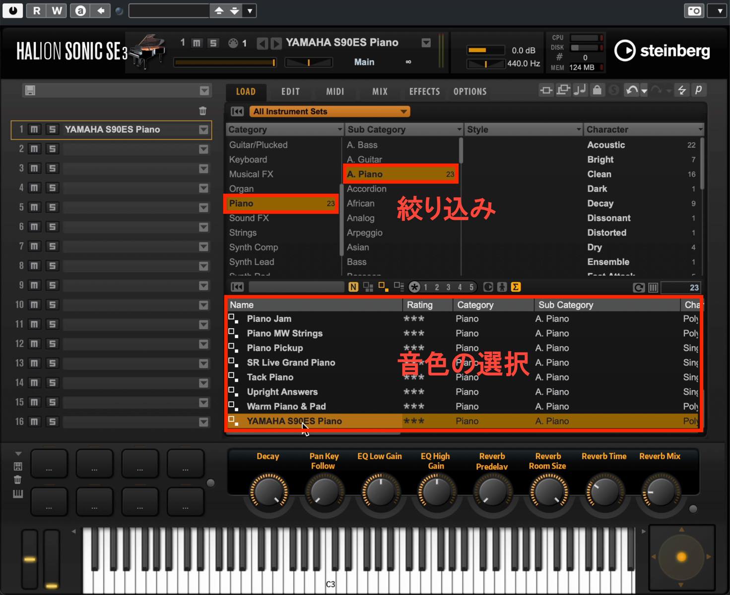Click the trash icon above slot list
730x595 pixels.
tap(202, 111)
